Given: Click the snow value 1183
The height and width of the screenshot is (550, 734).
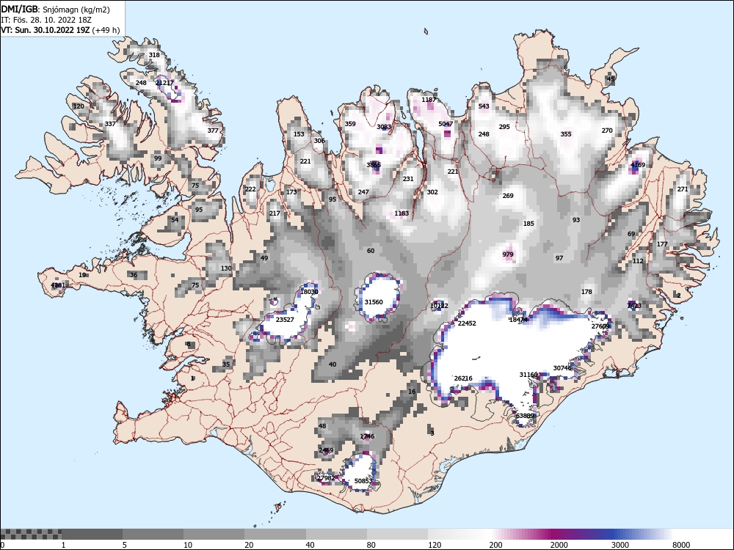Looking at the screenshot, I should click(x=401, y=213).
